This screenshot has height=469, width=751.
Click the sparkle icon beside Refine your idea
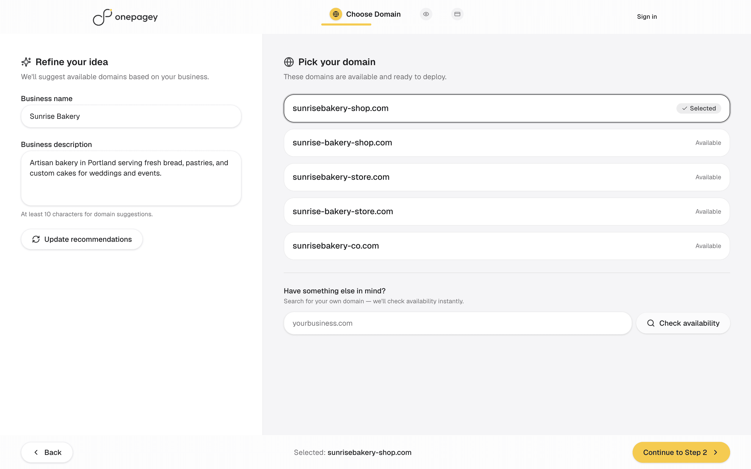point(26,62)
